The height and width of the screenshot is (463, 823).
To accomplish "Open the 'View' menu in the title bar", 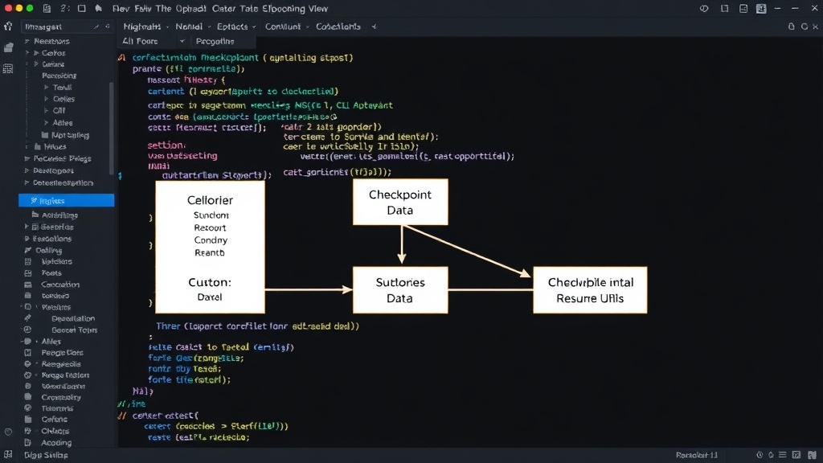I will [x=318, y=9].
